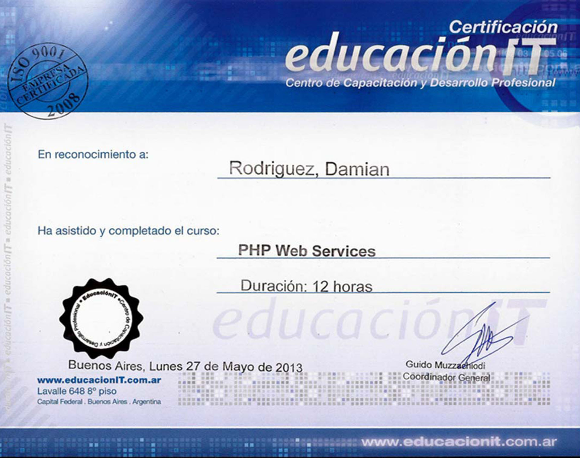Click the ISO 9001 Empresa Certificada stamp

point(48,81)
